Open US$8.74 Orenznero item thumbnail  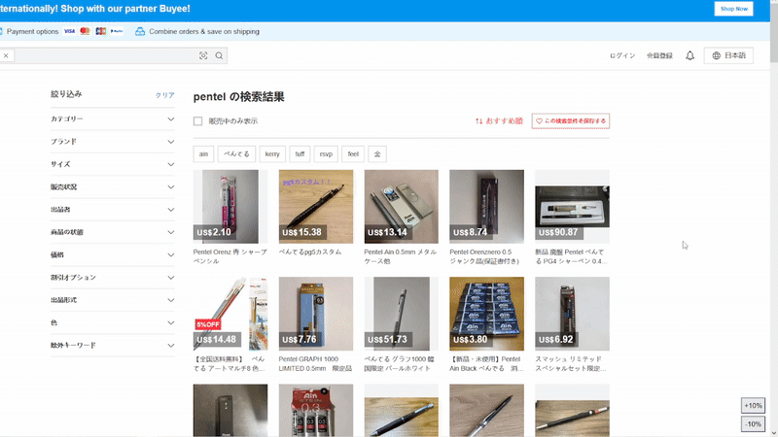click(487, 207)
